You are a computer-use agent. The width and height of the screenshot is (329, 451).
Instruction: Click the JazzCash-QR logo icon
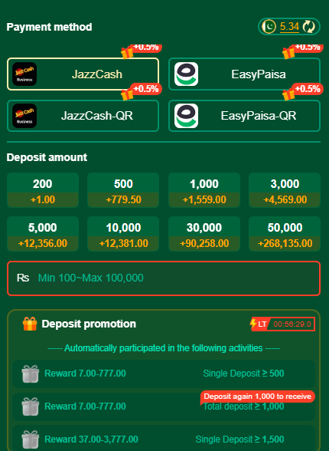point(24,116)
